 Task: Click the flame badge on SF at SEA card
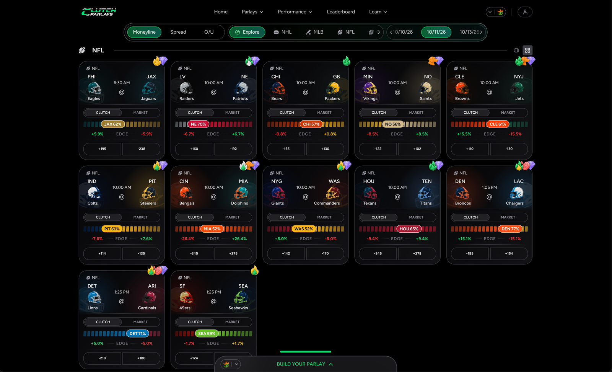tap(255, 271)
